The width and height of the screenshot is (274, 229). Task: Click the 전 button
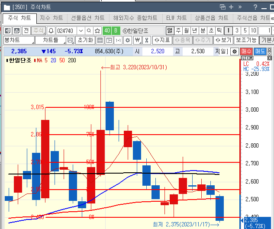26,31
